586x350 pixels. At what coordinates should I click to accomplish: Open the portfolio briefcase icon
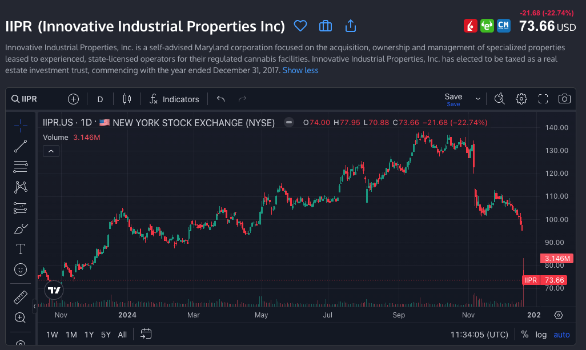tap(326, 26)
